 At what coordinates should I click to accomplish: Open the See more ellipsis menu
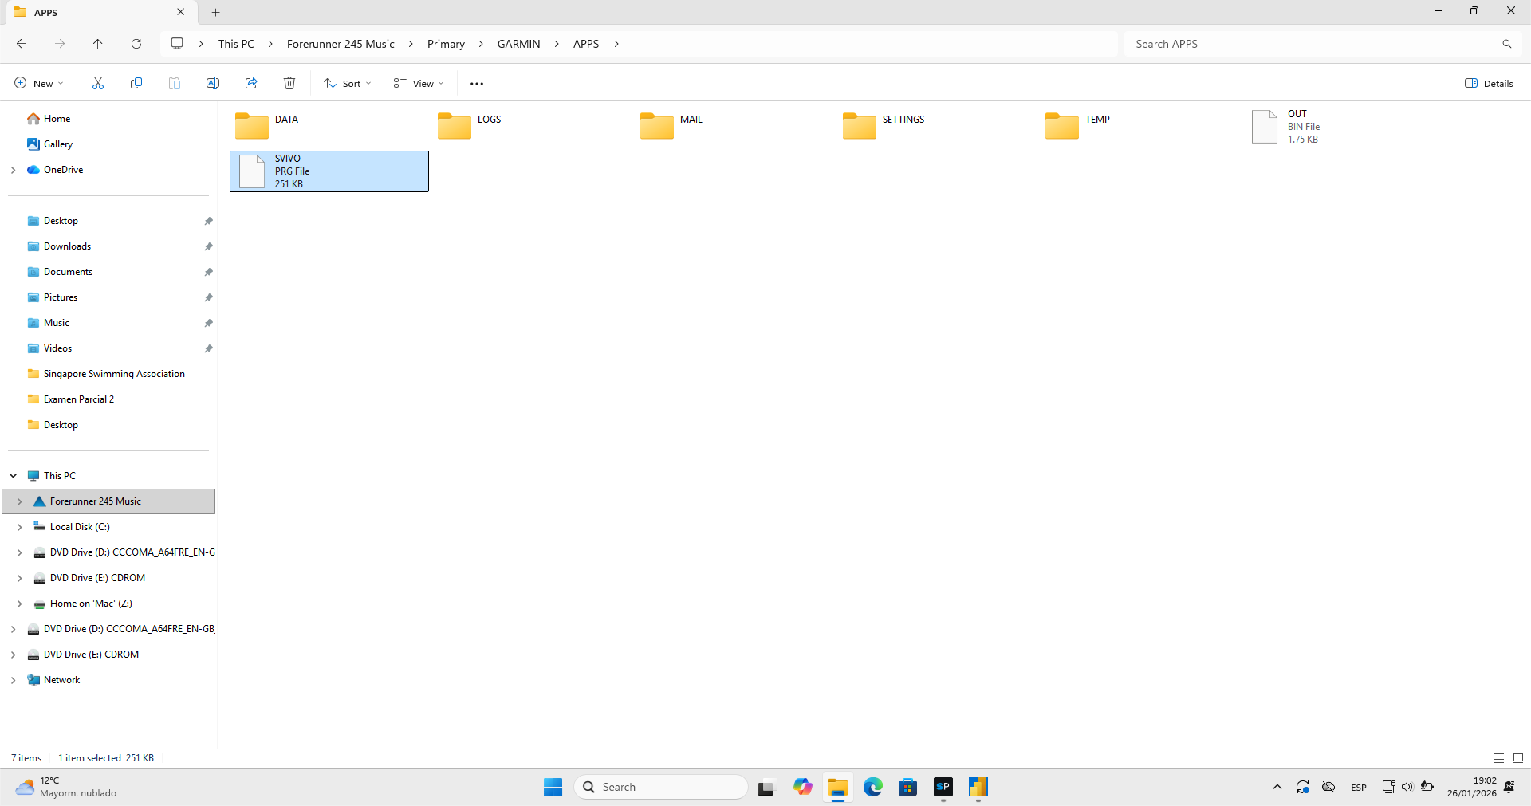pyautogui.click(x=477, y=83)
